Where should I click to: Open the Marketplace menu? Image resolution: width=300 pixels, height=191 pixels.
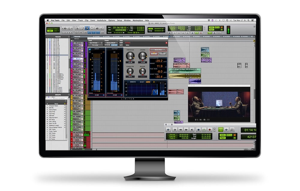coord(138,20)
